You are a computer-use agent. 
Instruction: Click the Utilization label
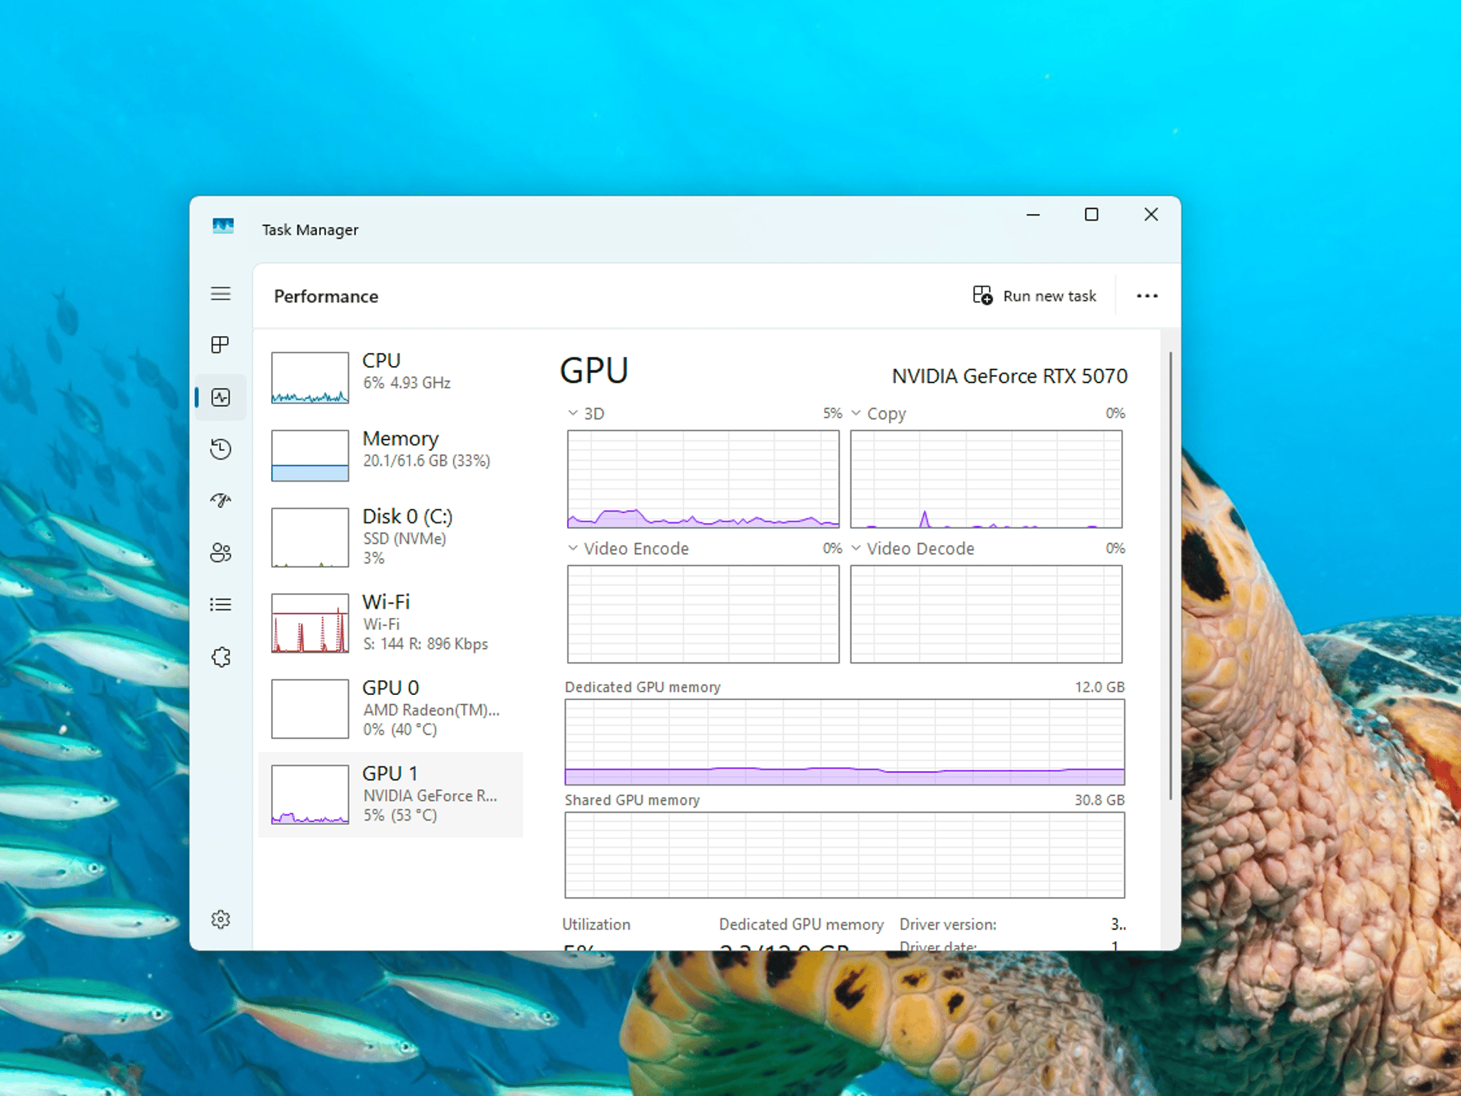click(596, 925)
